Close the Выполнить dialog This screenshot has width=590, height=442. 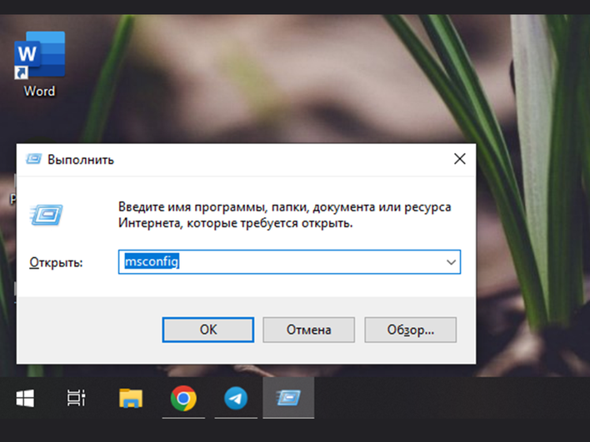coord(460,159)
